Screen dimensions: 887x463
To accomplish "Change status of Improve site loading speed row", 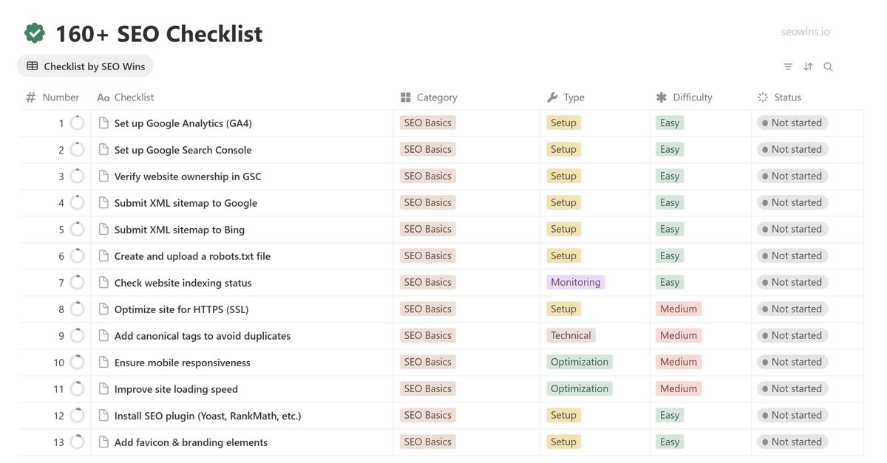I will [x=792, y=388].
